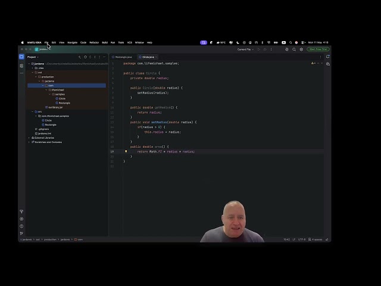Open the Project view dropdown
This screenshot has width=381, height=286.
pos(33,57)
